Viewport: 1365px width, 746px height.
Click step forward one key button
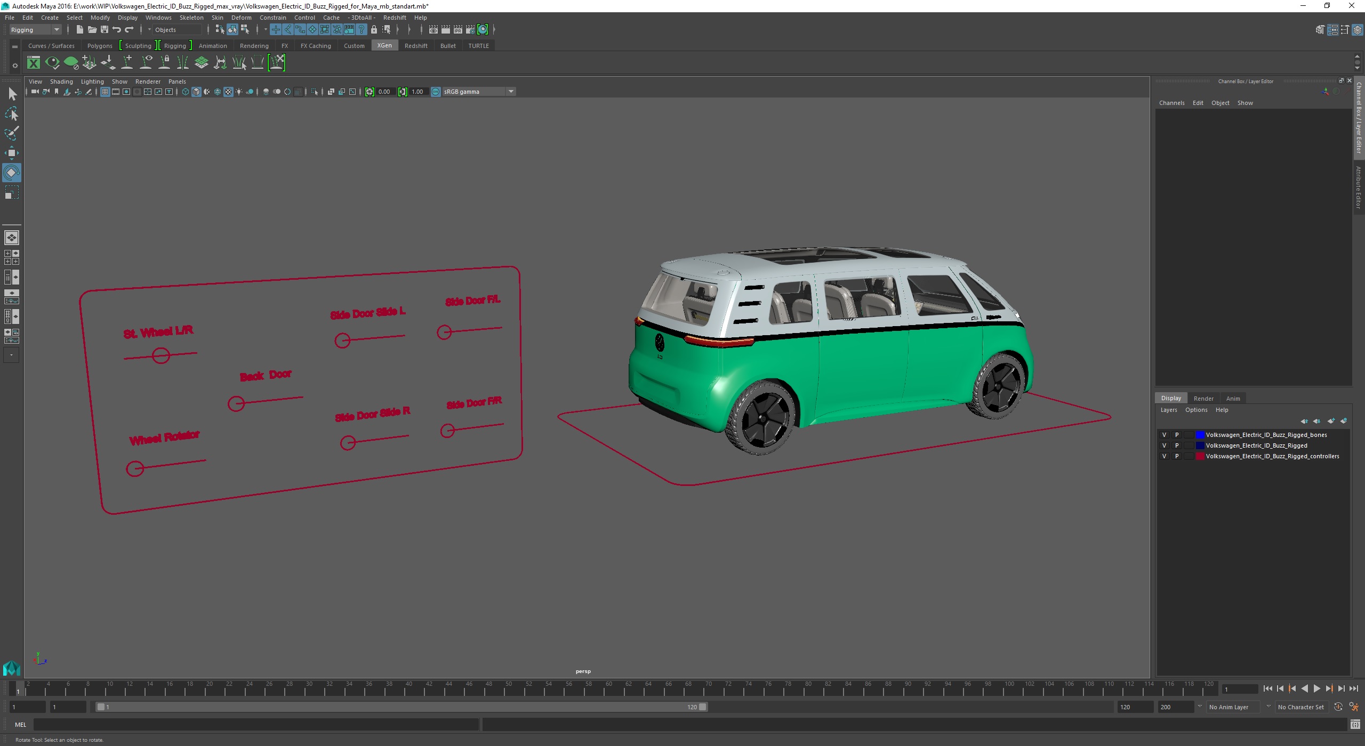point(1329,688)
